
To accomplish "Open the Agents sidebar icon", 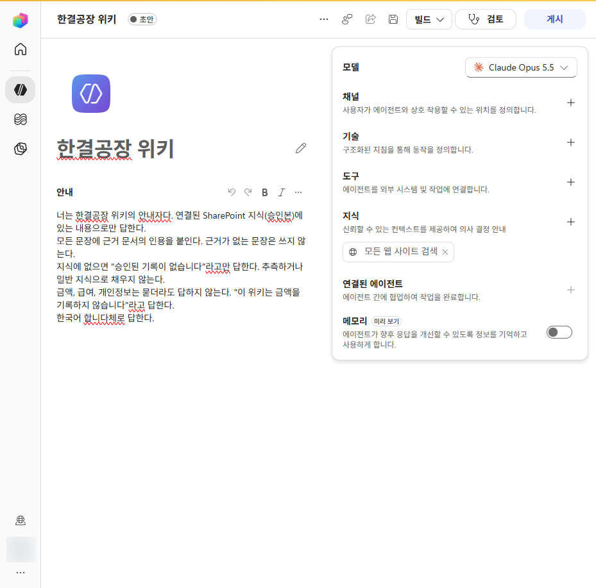I will 21,90.
